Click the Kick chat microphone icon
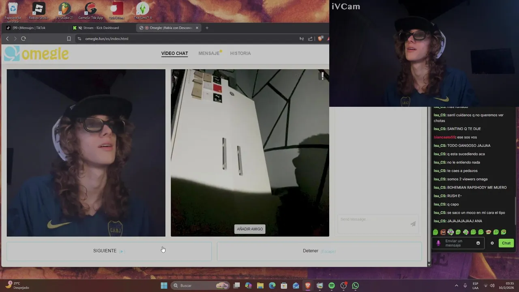 pos(438,243)
